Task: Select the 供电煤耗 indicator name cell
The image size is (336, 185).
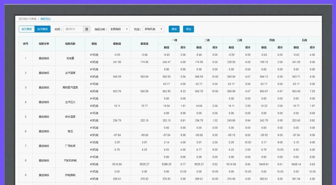Action: click(70, 175)
